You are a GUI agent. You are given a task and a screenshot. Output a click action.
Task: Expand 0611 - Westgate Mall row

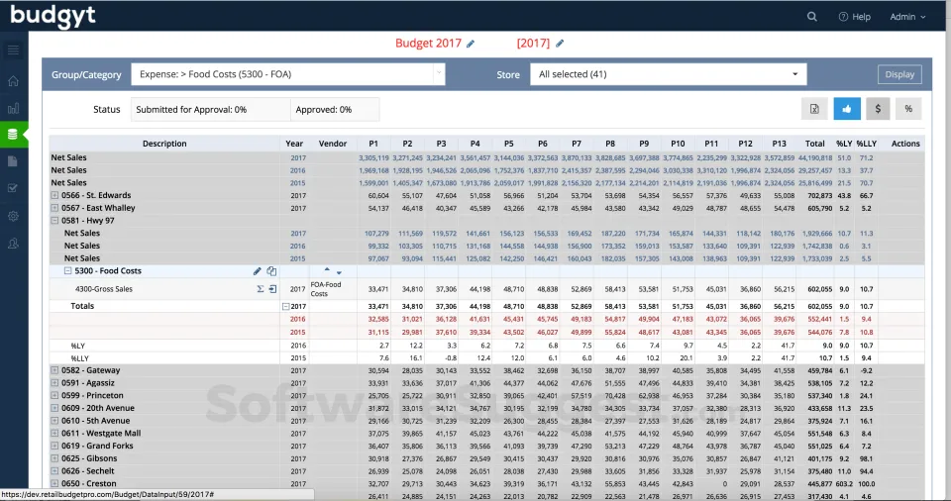click(54, 434)
